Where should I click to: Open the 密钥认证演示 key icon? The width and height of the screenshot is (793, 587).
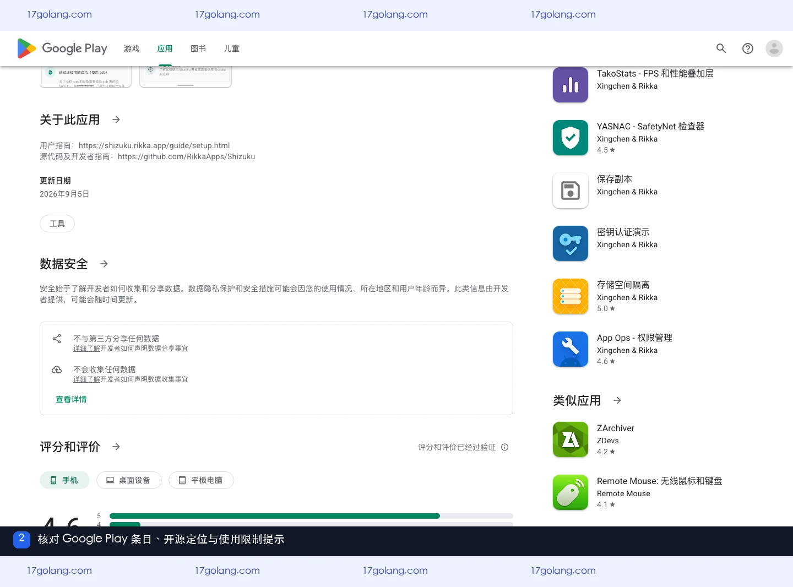pos(571,243)
